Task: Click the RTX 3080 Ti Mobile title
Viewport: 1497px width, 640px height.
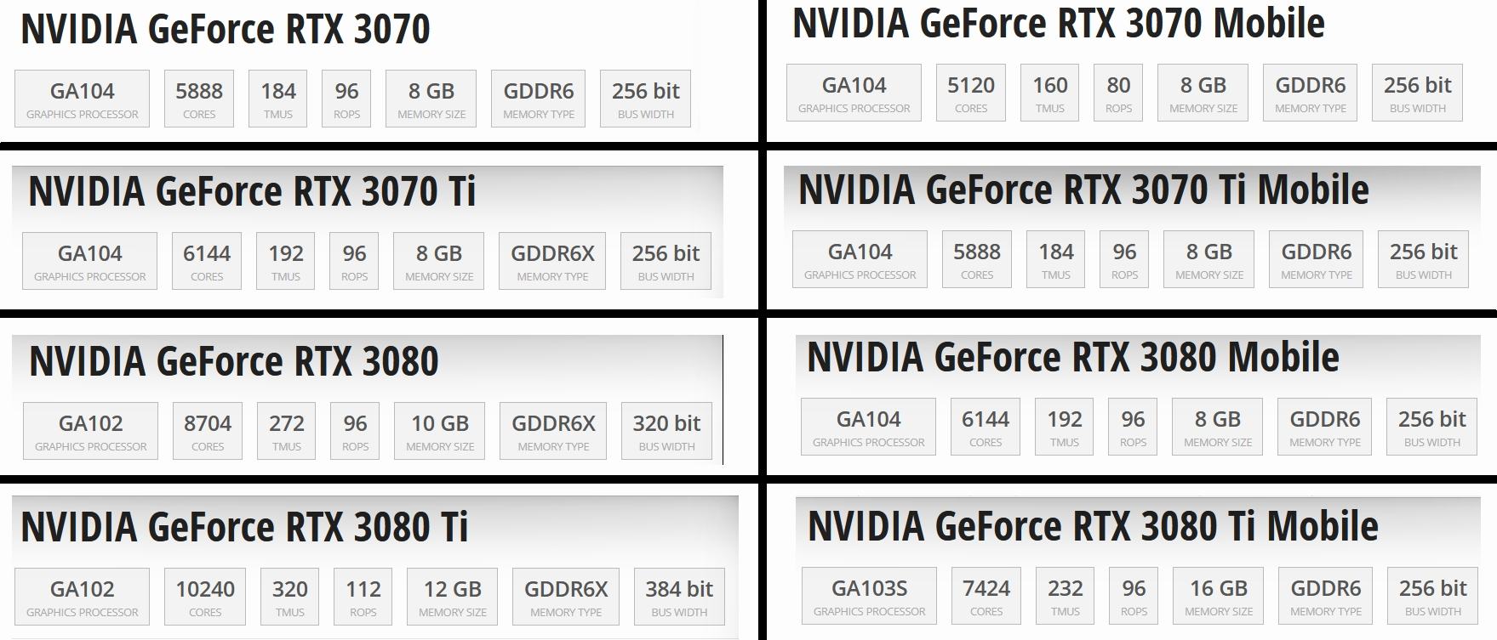Action: point(1093,527)
